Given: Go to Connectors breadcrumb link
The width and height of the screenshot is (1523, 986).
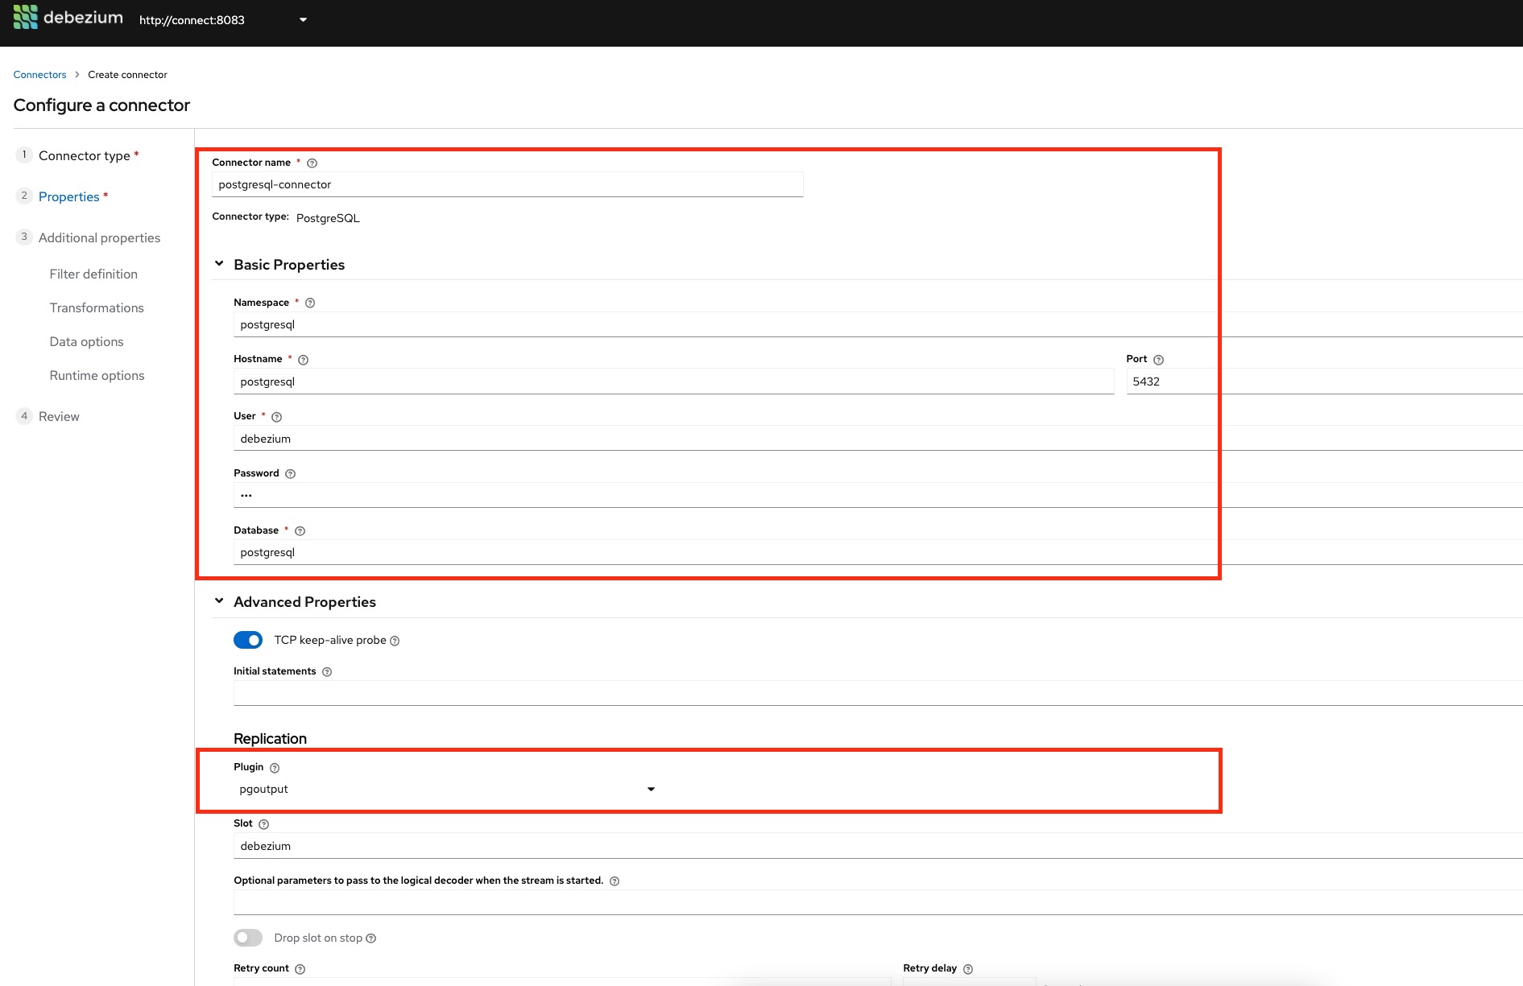Looking at the screenshot, I should [x=39, y=75].
